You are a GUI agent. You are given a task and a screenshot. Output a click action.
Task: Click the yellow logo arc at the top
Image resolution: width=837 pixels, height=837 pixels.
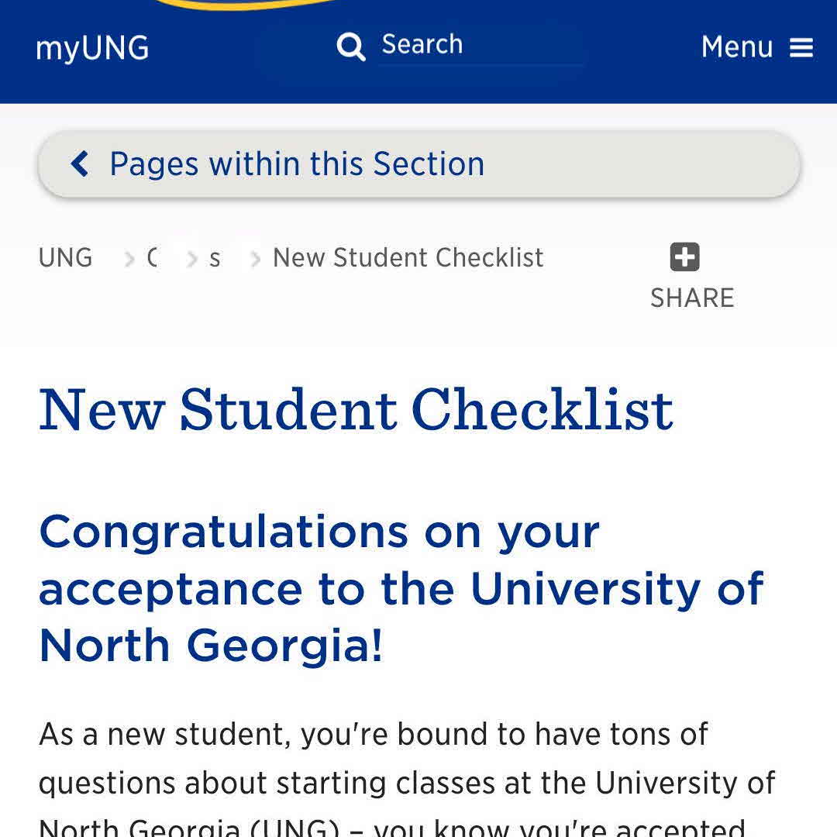click(248, 5)
